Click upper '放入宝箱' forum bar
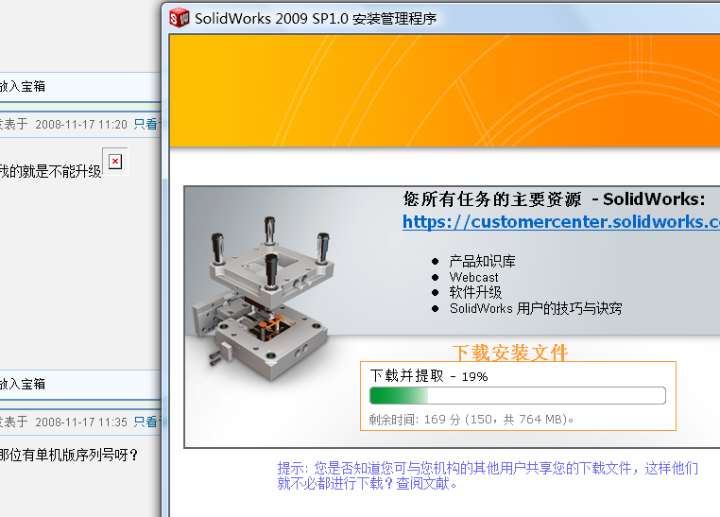 click(x=80, y=86)
